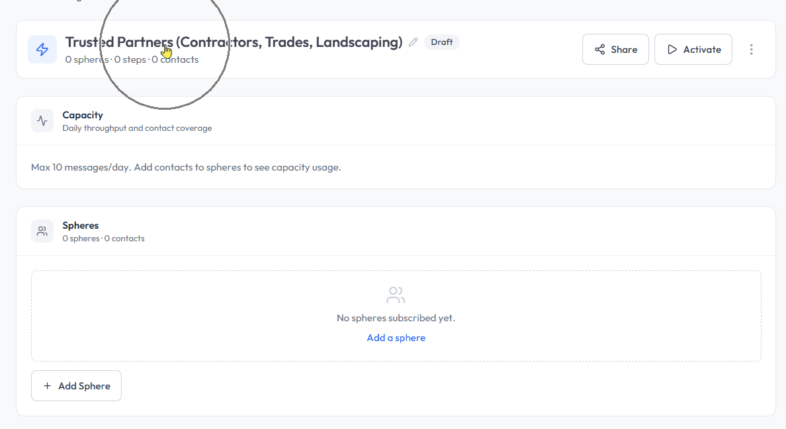Image resolution: width=786 pixels, height=429 pixels.
Task: Follow the 'Add a sphere' link
Action: pyautogui.click(x=396, y=338)
